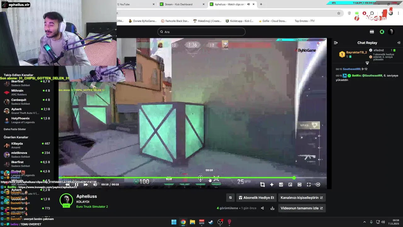This screenshot has height=227, width=403.
Task: Open Gofile Cloud Storage bookmark
Action: 272,21
